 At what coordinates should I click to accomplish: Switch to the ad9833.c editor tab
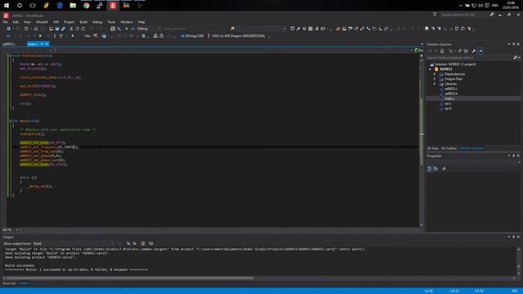click(9, 44)
